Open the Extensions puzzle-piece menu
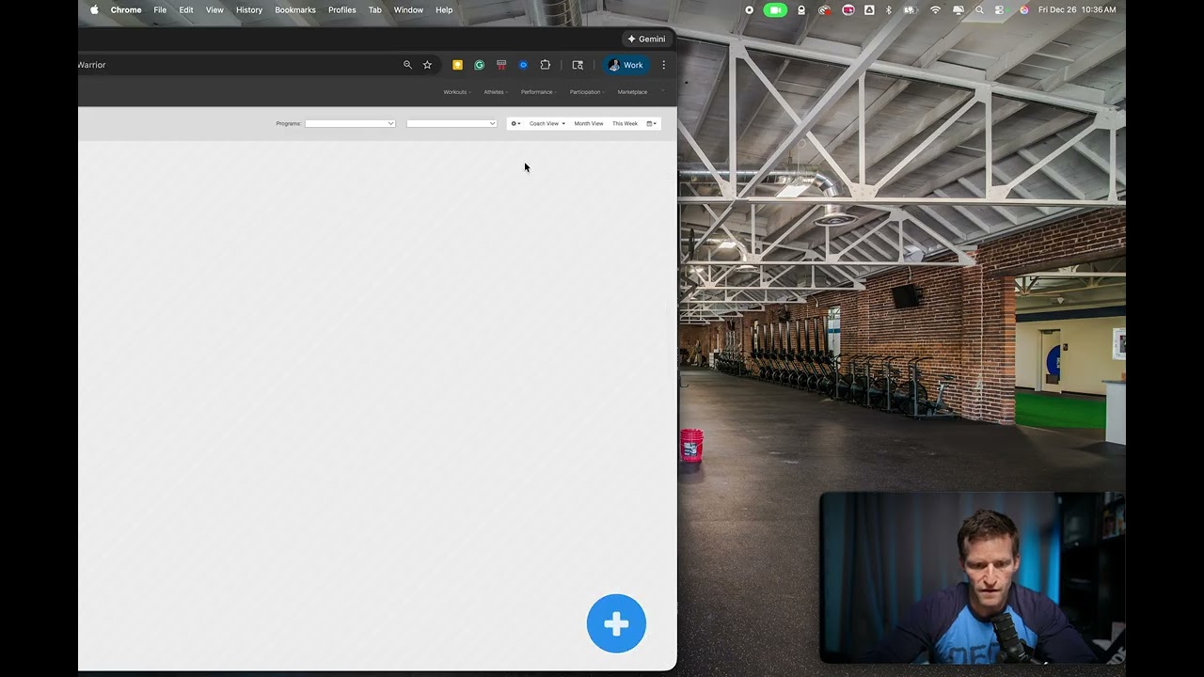The image size is (1204, 677). tap(545, 65)
